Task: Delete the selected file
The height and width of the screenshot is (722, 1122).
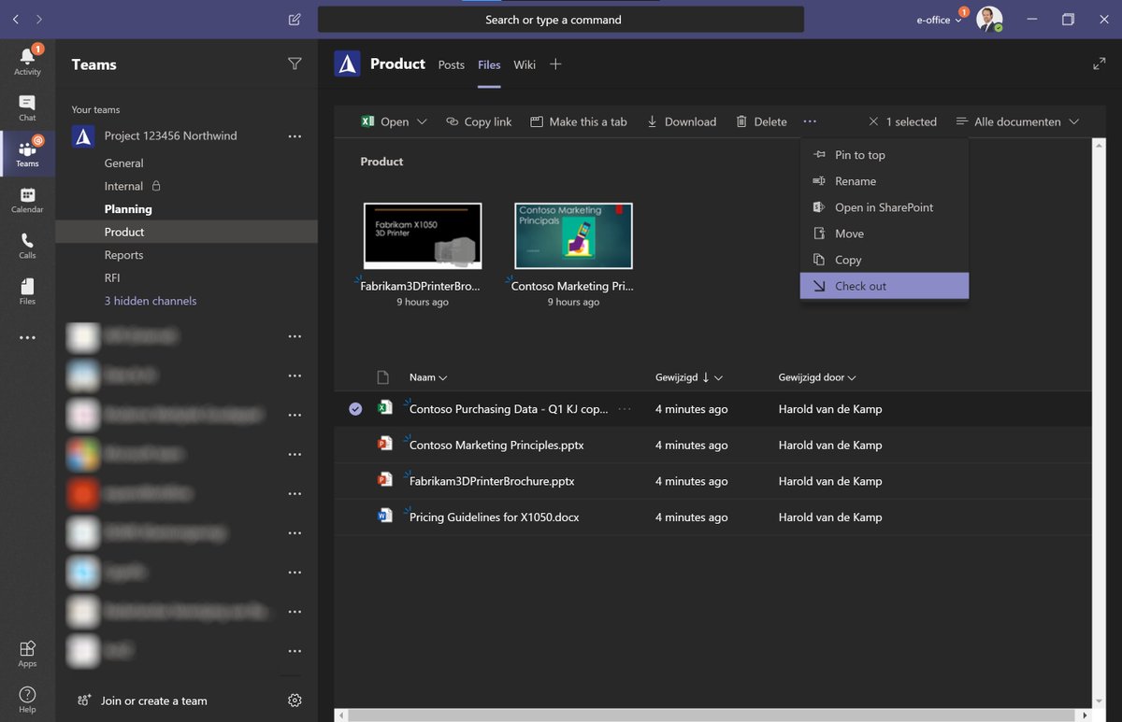Action: (x=761, y=121)
